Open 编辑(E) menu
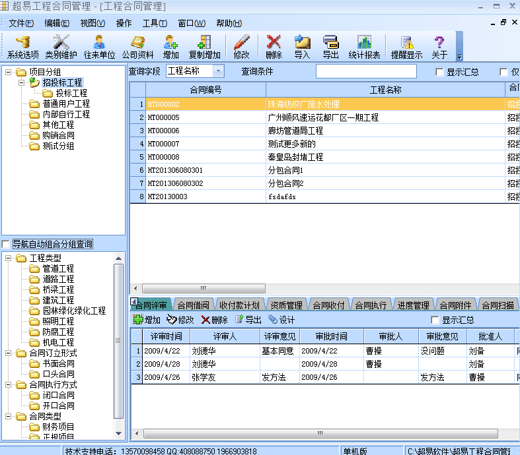The image size is (520, 455). click(x=57, y=23)
